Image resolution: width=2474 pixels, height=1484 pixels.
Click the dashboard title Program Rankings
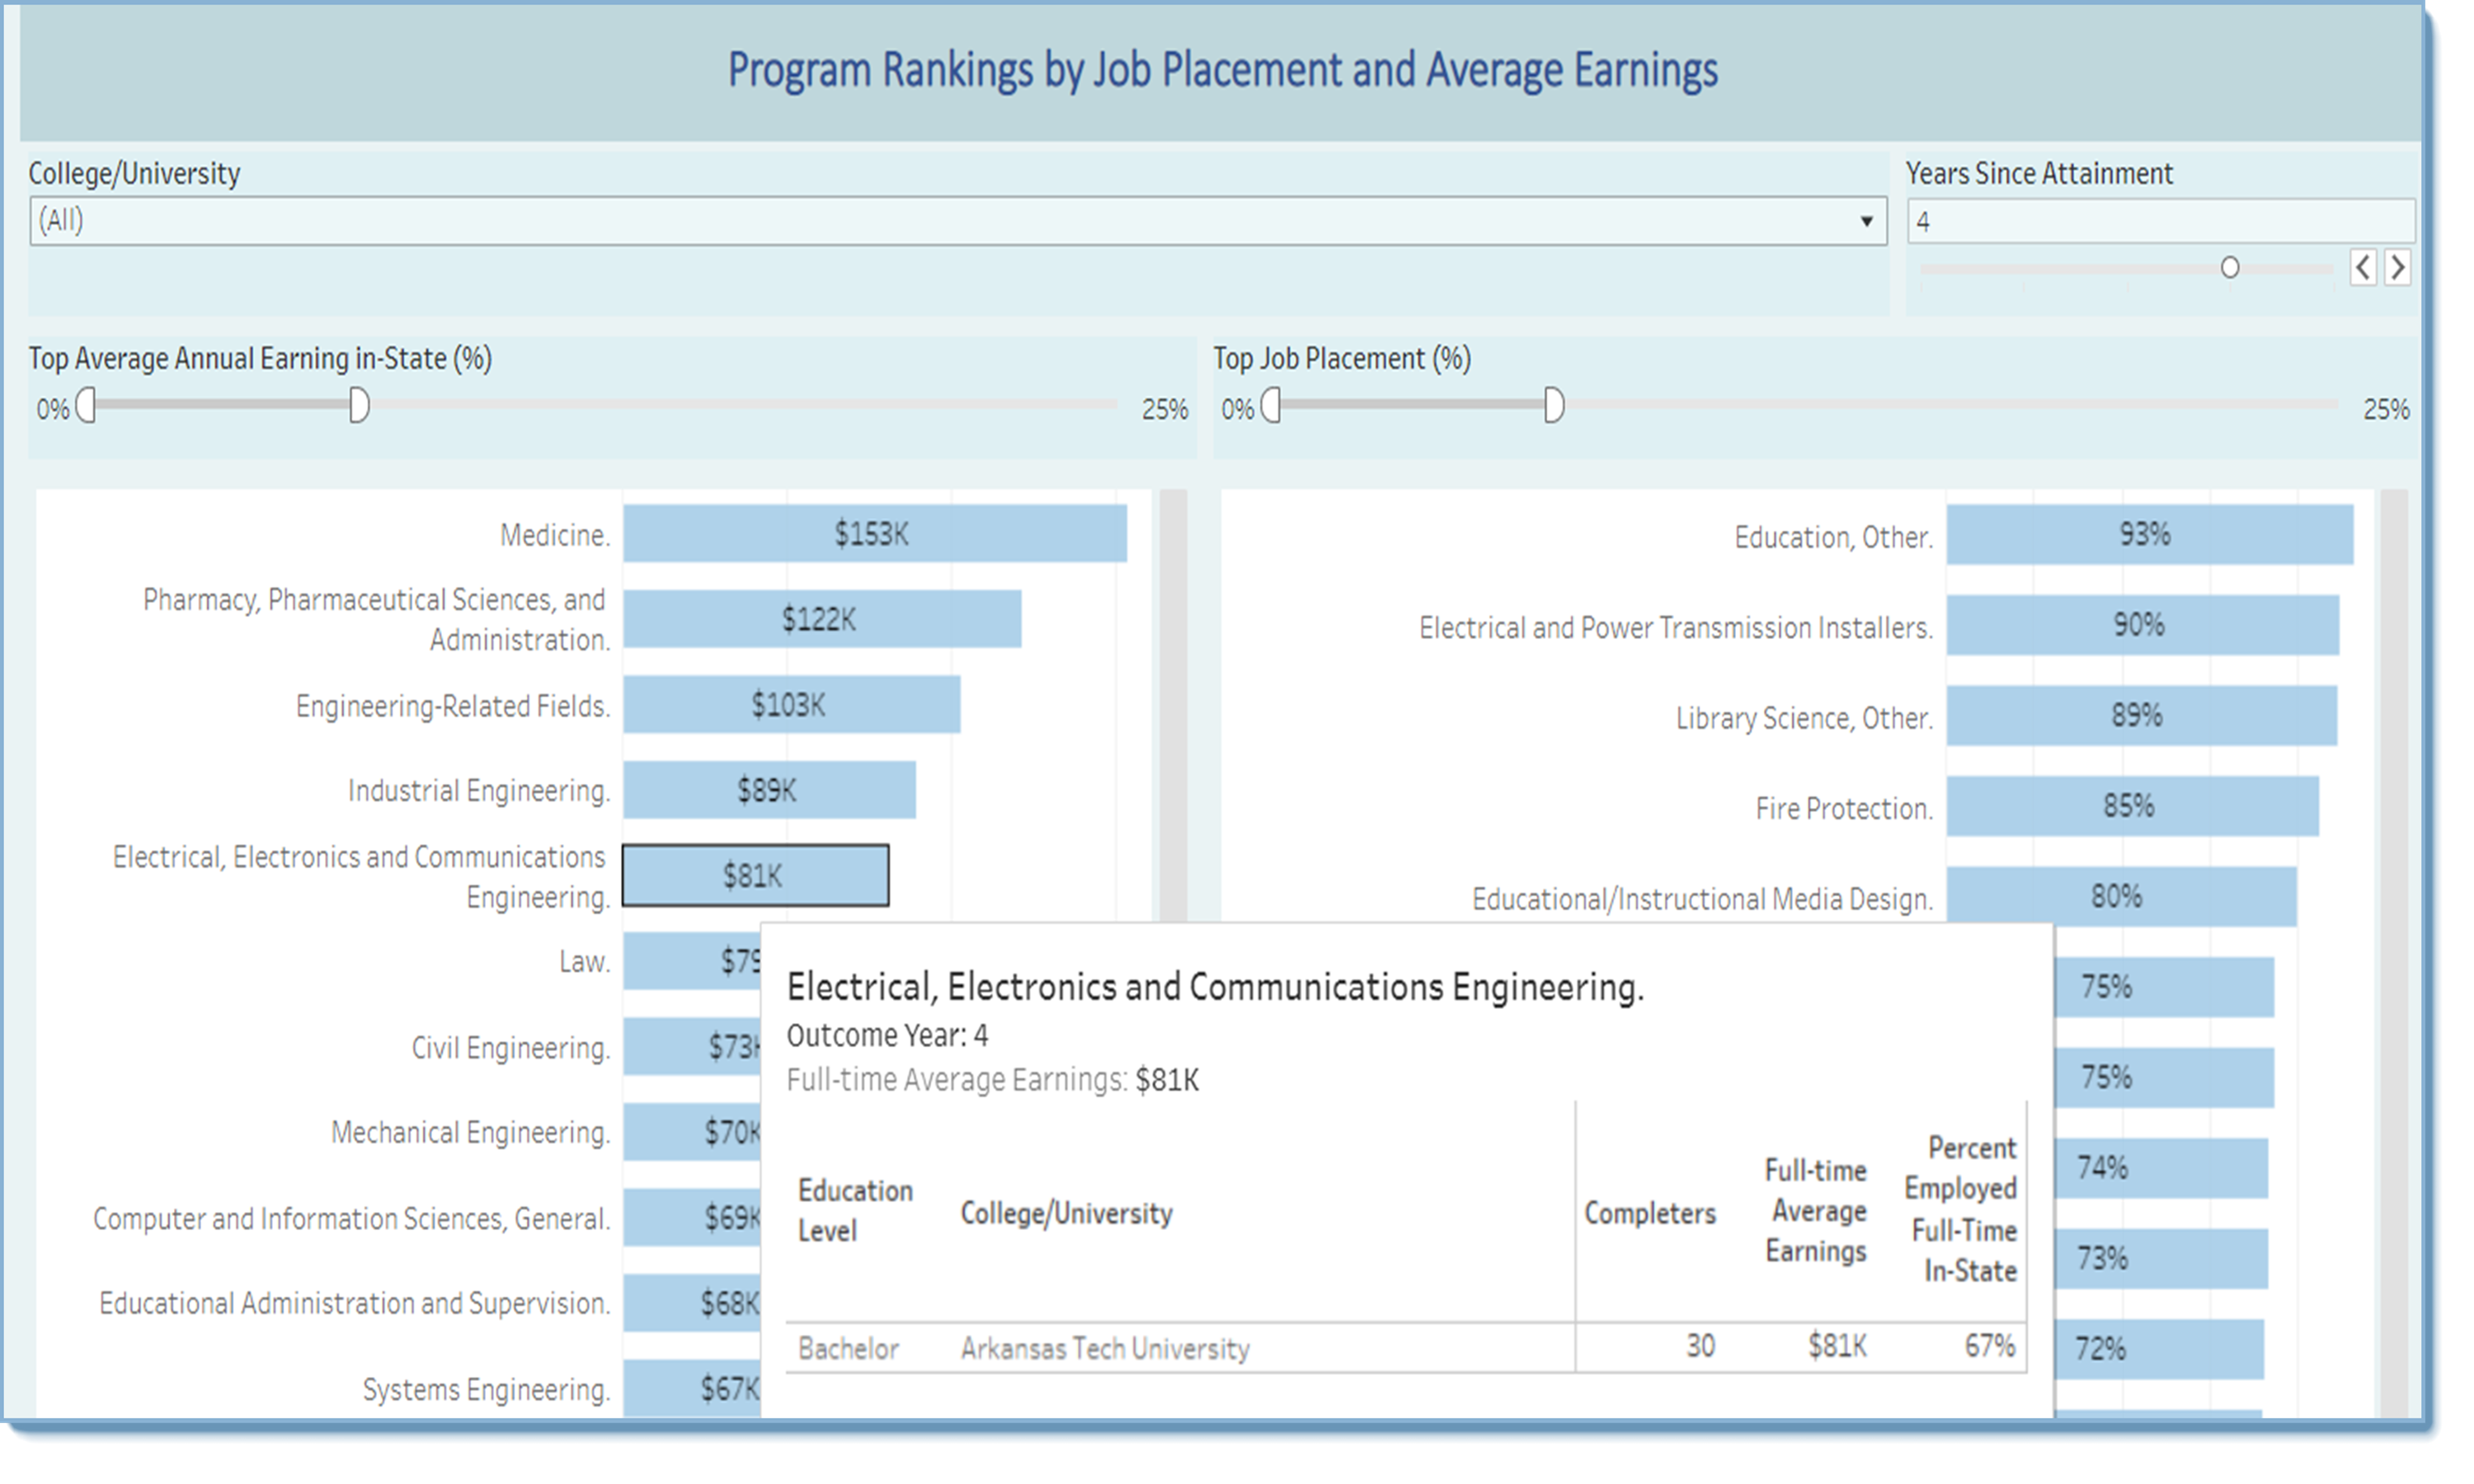pyautogui.click(x=1222, y=70)
